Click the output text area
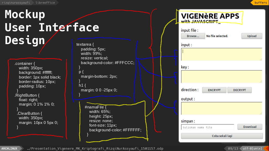Image resolution: width=269 pixels, height=151 pixels. pyautogui.click(x=221, y=108)
